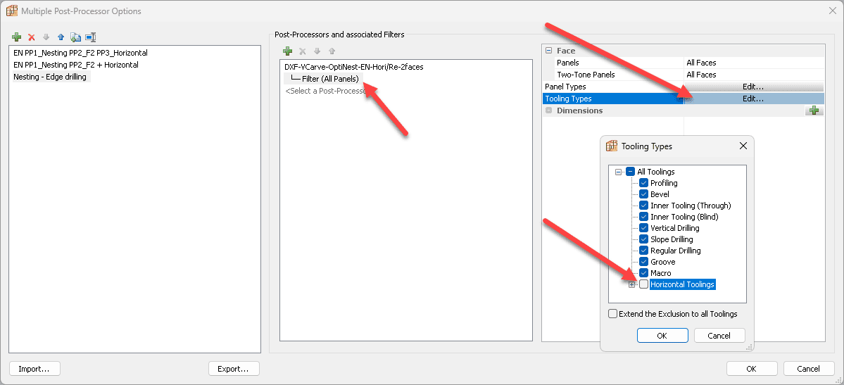
Task: Click red X delete icon above configurations list
Action: (32, 37)
